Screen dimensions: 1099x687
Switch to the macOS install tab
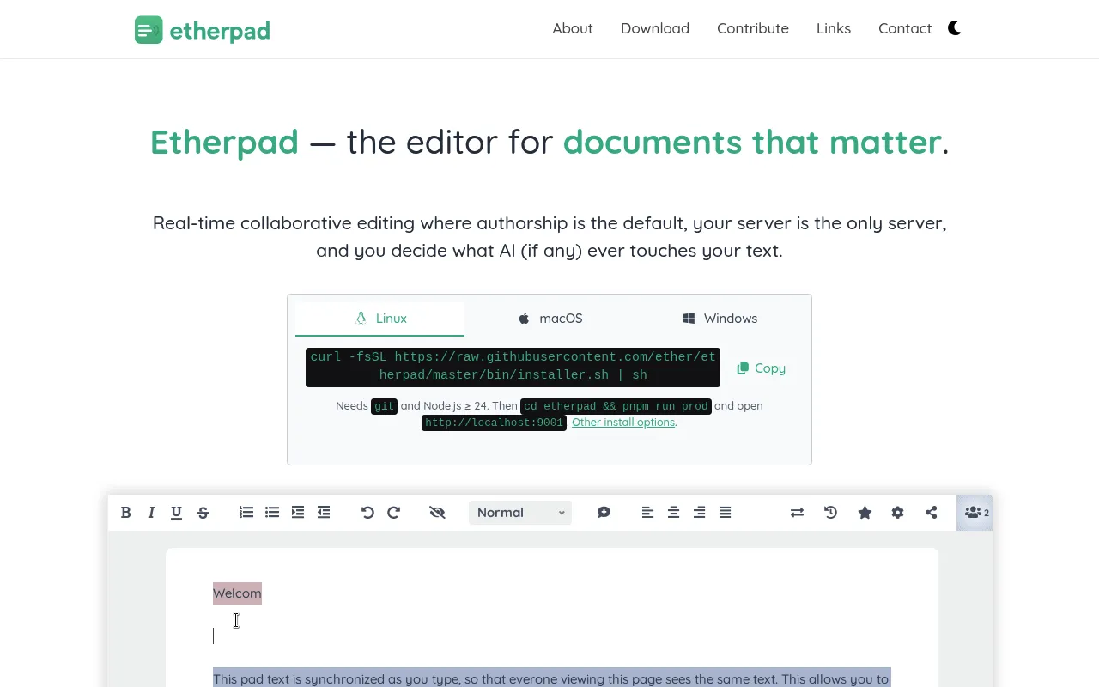click(x=549, y=319)
